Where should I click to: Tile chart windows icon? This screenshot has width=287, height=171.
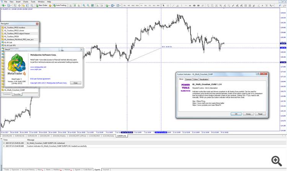click(x=93, y=5)
